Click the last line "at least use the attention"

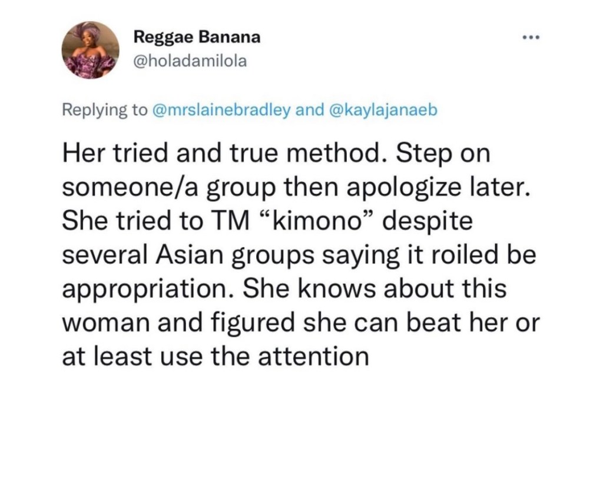coord(216,357)
